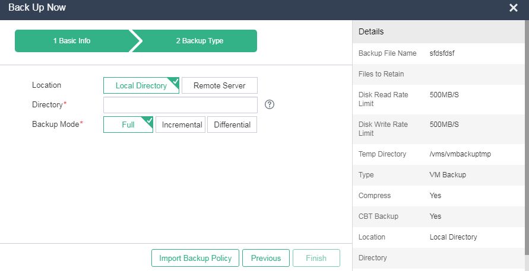
Task: Click the Directory input field
Action: (x=180, y=105)
